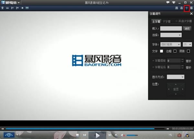
Task: Move subtitle position right arrow
Action: pos(183,89)
